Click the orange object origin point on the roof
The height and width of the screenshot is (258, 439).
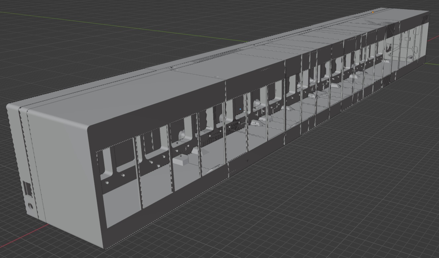373,12
